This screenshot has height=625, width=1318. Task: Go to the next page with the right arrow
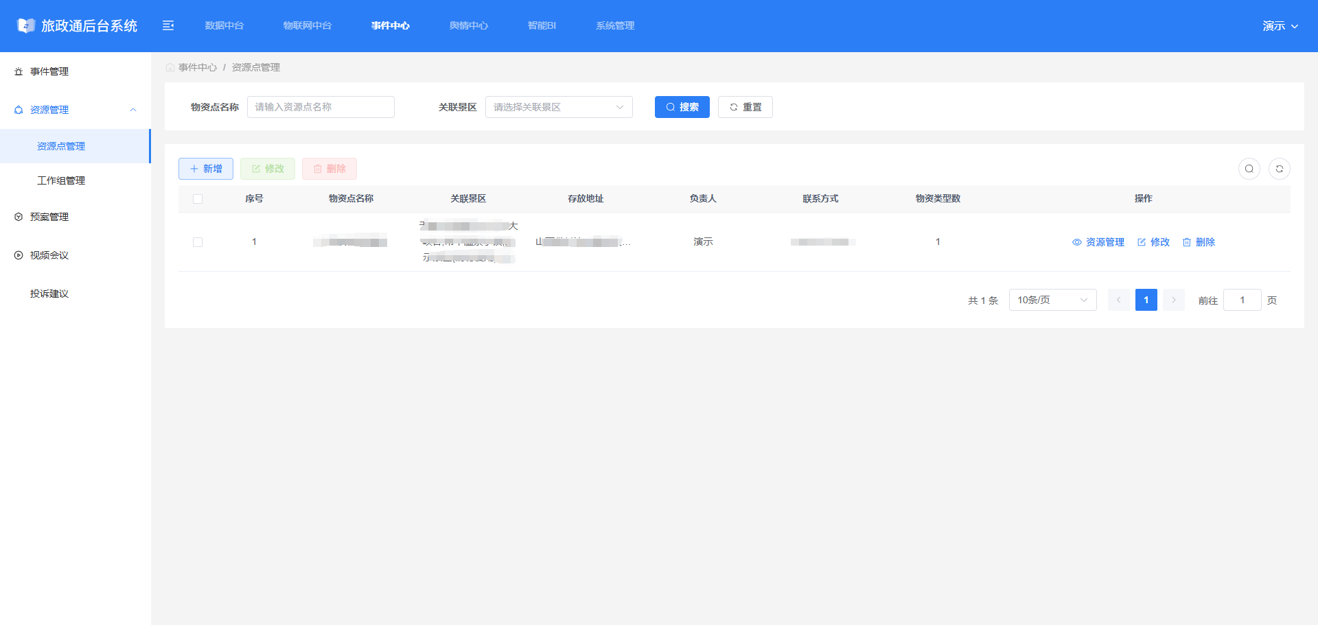click(1174, 300)
